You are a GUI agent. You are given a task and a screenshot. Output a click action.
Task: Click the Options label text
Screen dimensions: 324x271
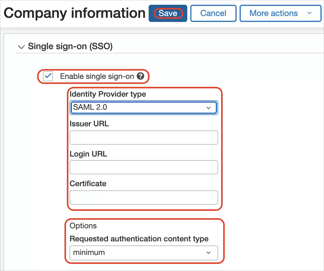(83, 226)
